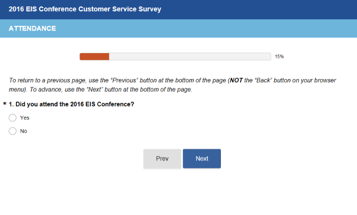
Task: Select the Yes radio button
Action: point(13,118)
